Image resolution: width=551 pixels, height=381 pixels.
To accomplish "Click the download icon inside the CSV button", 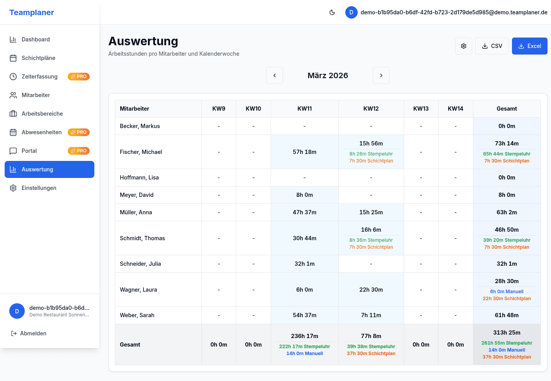I will click(x=485, y=46).
